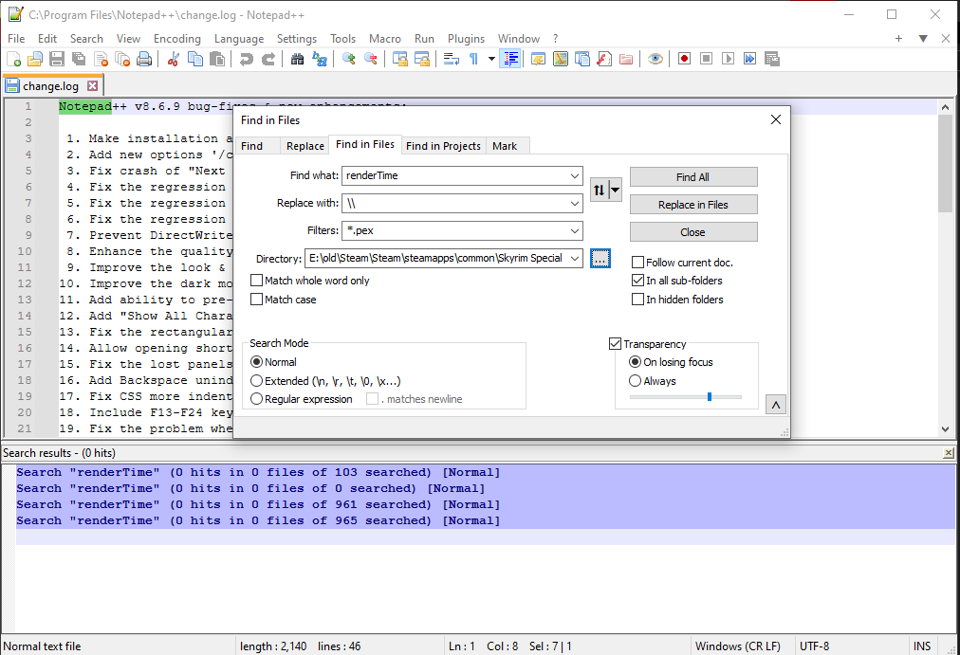The height and width of the screenshot is (655, 960).
Task: Click the Redo toolbar arrow
Action: click(x=268, y=59)
